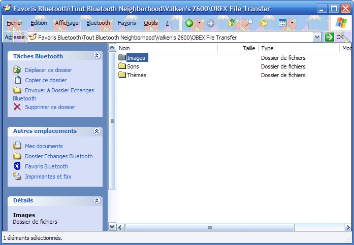Click file list horizontal scroll left arrow
Viewport: 354px width, 245px height.
click(120, 227)
